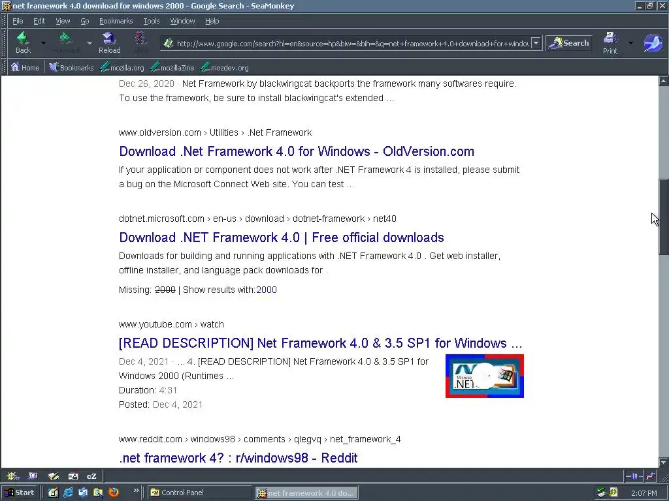Image resolution: width=669 pixels, height=501 pixels.
Task: Open the Windows Start menu
Action: [19, 493]
